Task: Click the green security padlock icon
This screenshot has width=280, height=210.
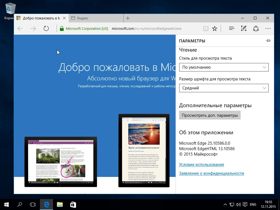Action: (62, 28)
